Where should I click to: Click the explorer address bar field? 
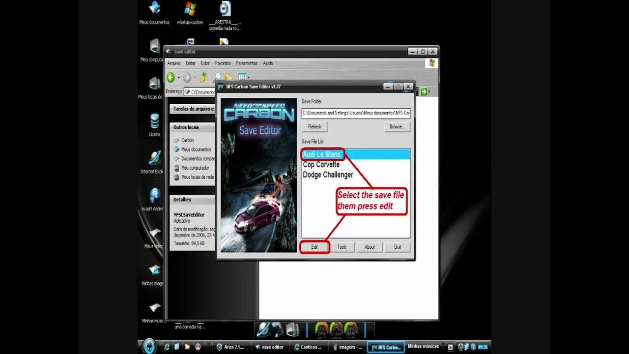200,92
